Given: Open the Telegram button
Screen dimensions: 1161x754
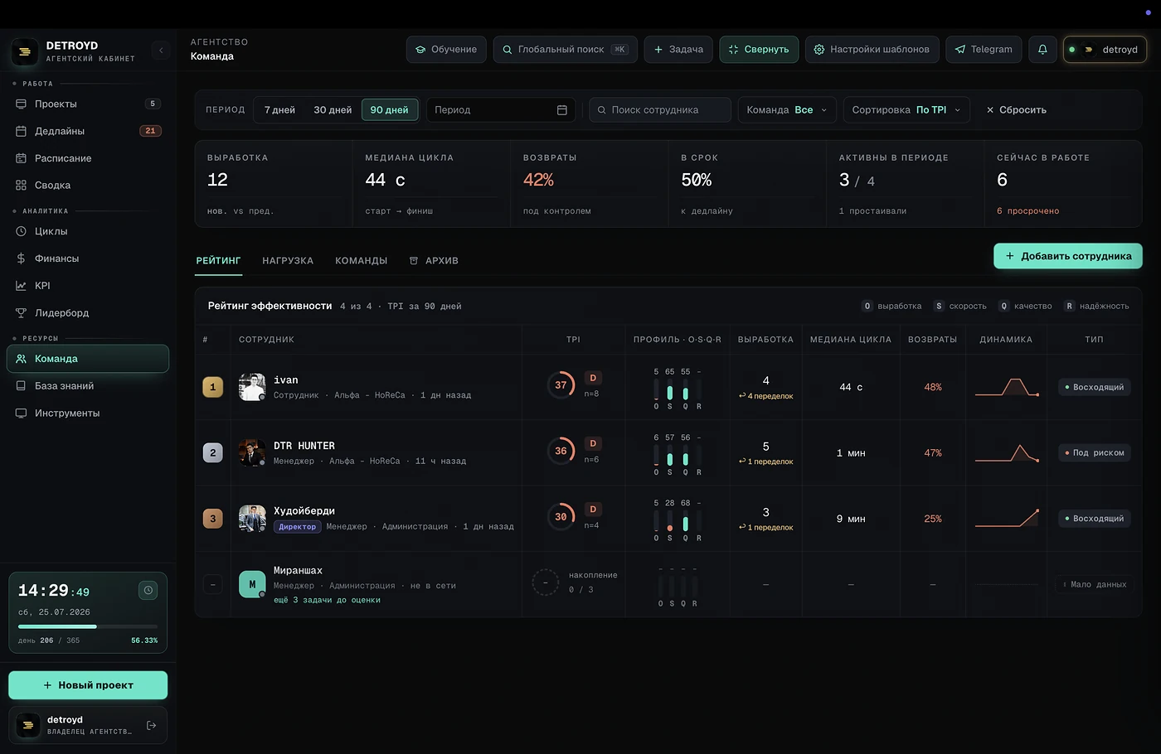Looking at the screenshot, I should [984, 50].
